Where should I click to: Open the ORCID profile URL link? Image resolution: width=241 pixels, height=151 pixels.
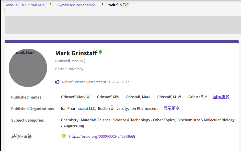pyautogui.click(x=102, y=136)
